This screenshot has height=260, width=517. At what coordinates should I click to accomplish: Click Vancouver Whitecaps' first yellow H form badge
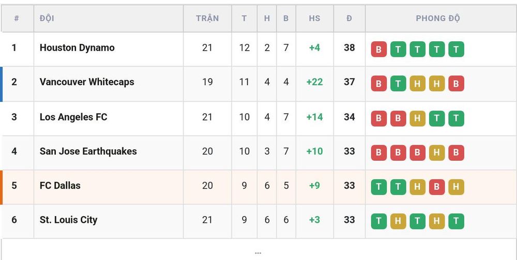[x=417, y=84]
